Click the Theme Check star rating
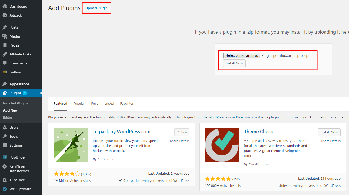This screenshot has height=195, width=349. click(x=218, y=179)
